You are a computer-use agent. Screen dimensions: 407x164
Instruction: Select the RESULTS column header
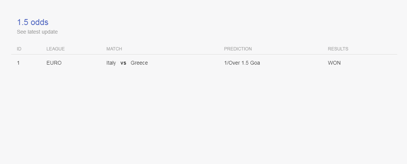338,49
